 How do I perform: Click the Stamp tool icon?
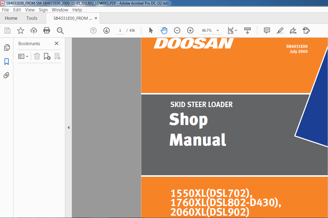(306, 31)
